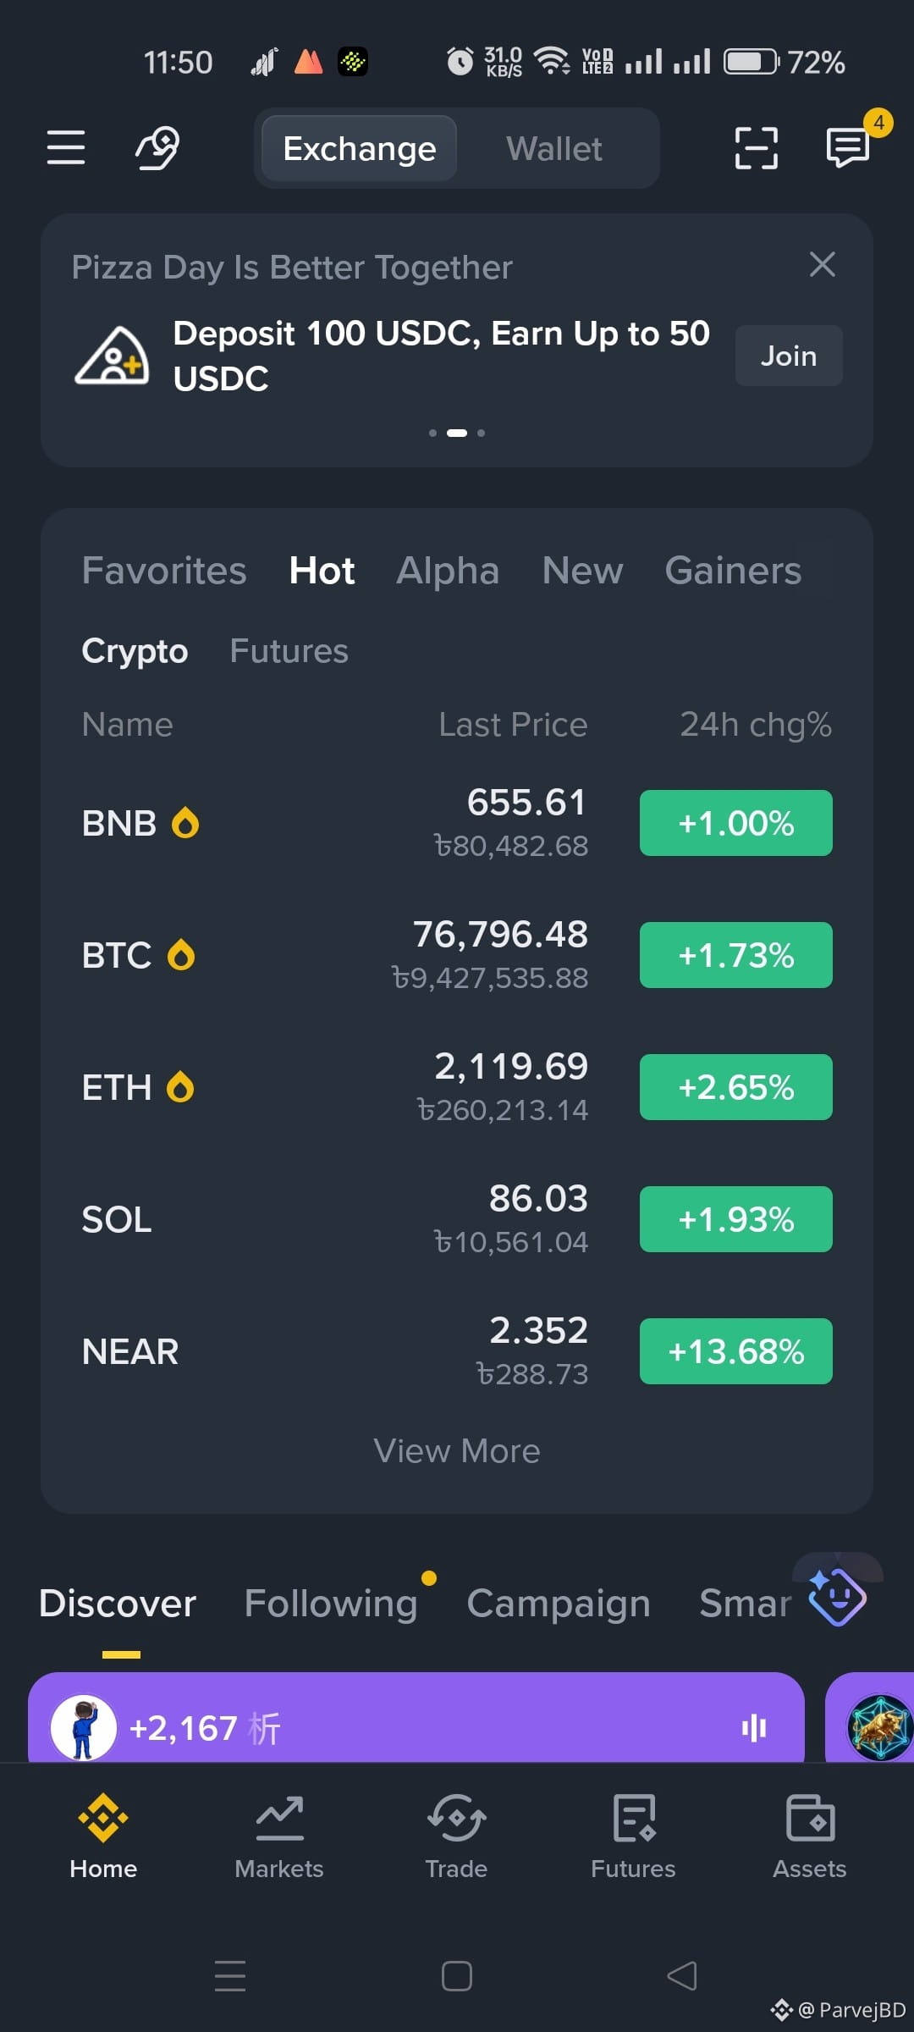Screen dimensions: 914x2032
Task: Tap the NEAR +13.68% change badge
Action: pyautogui.click(x=736, y=1351)
